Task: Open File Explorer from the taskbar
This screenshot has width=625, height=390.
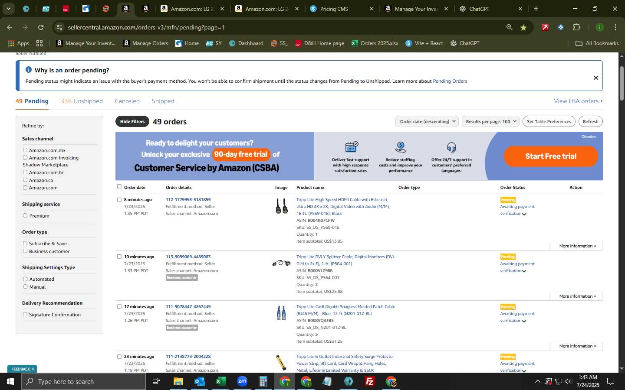Action: [x=178, y=381]
